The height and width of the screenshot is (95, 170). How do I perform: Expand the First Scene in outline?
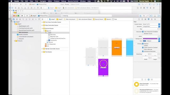pos(42,52)
